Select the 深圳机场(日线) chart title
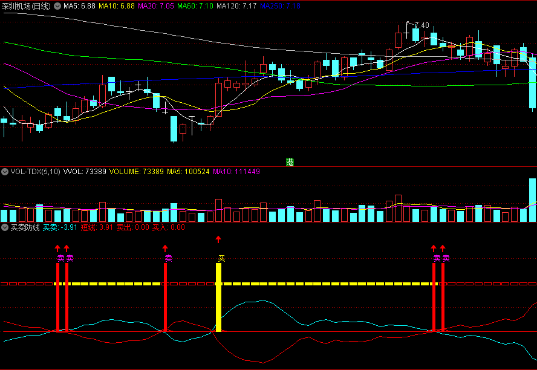The image size is (537, 370). (x=26, y=6)
